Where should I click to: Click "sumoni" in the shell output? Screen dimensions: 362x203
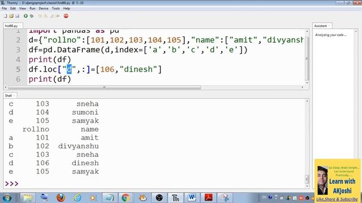pos(85,112)
